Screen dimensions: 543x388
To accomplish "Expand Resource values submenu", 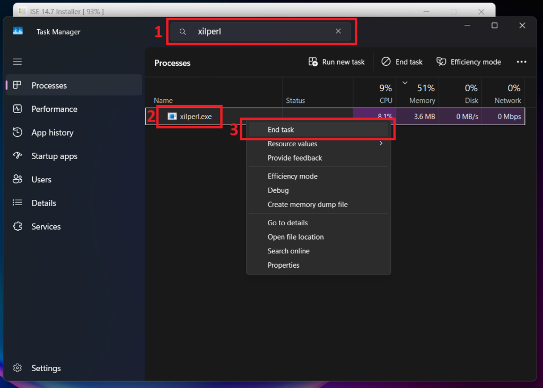I will 318,144.
